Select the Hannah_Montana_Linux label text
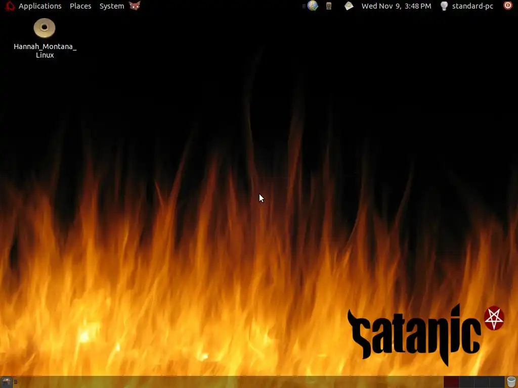 click(45, 51)
